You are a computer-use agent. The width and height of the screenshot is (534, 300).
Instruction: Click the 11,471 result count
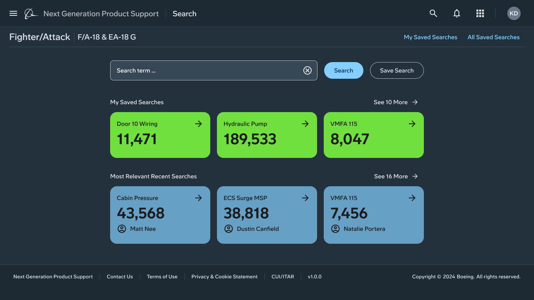click(137, 139)
